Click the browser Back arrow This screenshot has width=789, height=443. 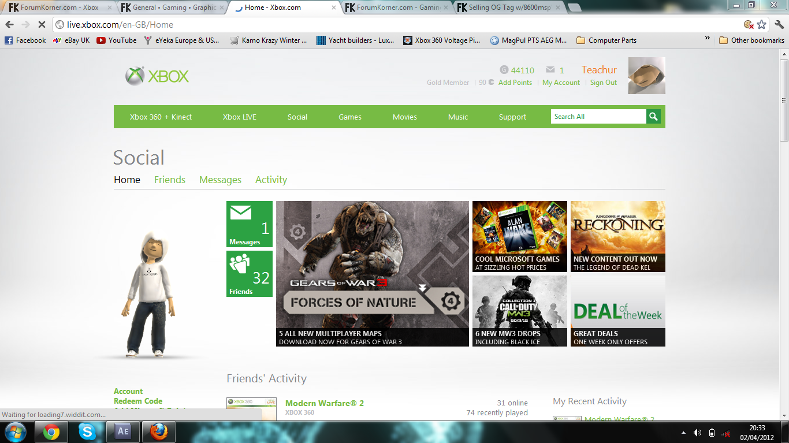pyautogui.click(x=10, y=25)
